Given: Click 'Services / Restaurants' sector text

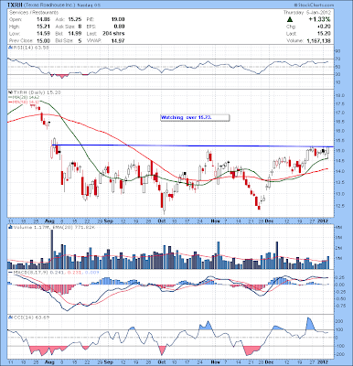Looking at the screenshot, I should [x=34, y=13].
